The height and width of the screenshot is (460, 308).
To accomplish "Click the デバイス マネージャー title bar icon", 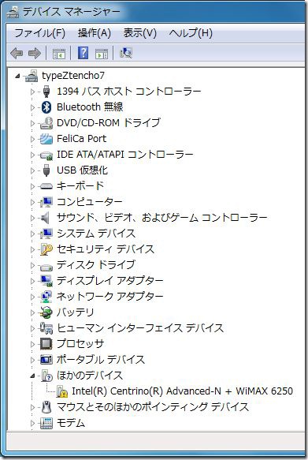I will (x=13, y=12).
